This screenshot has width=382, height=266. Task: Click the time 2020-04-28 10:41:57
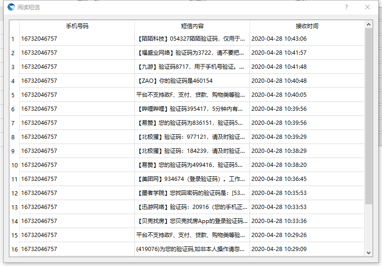tap(279, 53)
